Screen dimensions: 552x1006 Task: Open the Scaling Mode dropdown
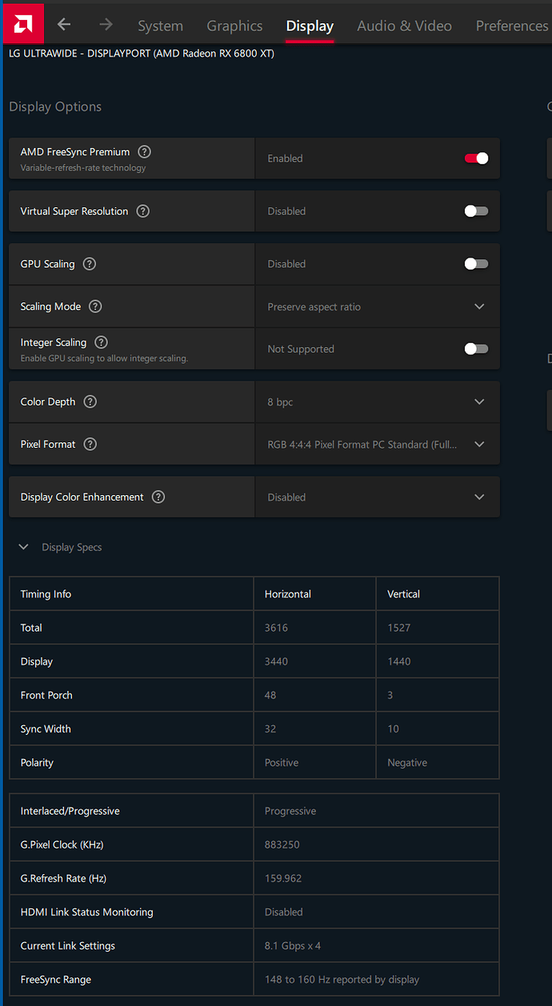click(377, 306)
